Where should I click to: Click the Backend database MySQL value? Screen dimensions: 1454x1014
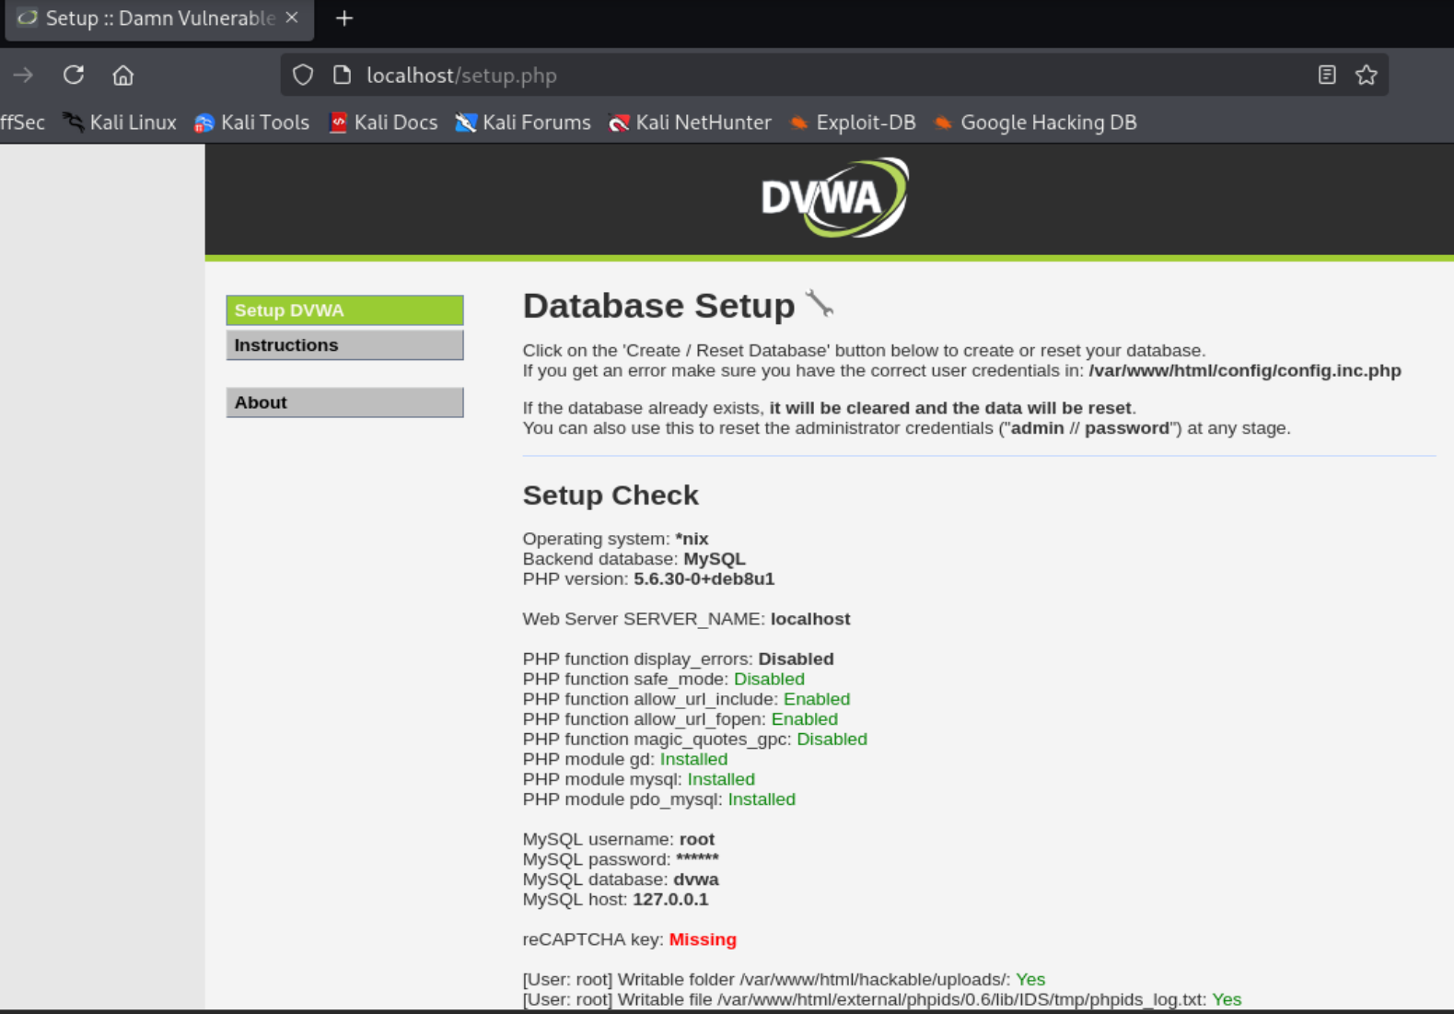[715, 559]
